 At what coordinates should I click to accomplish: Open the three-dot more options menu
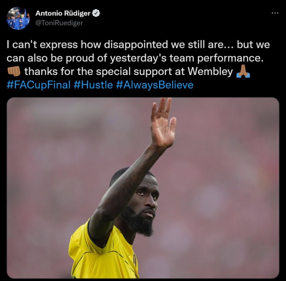coord(275,13)
